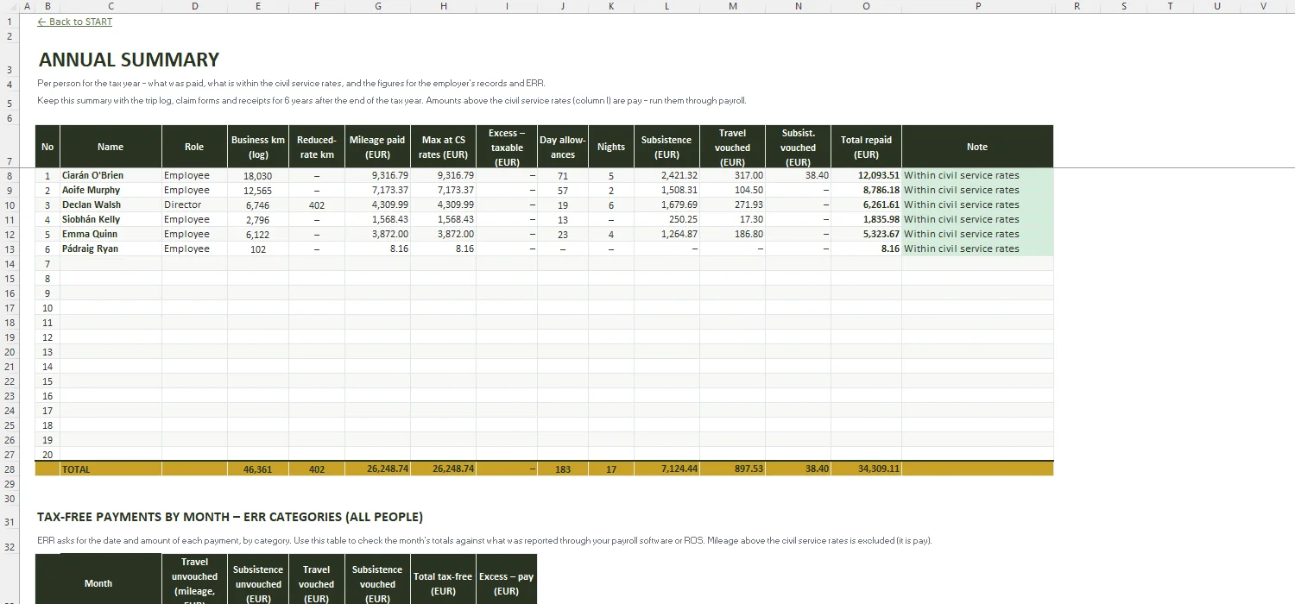Select Declan Walsh's reduced-rate km 402
This screenshot has height=604, width=1295.
click(x=317, y=204)
